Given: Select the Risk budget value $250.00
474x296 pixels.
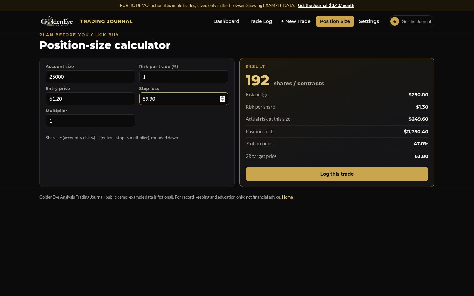Looking at the screenshot, I should [418, 95].
